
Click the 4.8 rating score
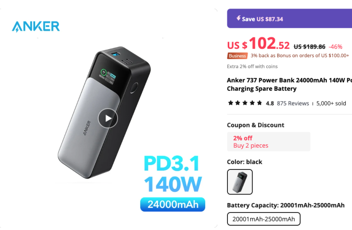click(x=270, y=103)
